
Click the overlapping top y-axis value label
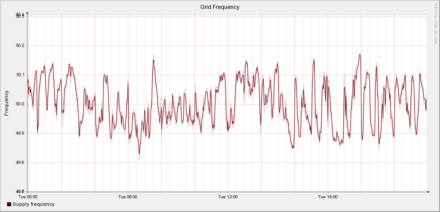[20, 15]
